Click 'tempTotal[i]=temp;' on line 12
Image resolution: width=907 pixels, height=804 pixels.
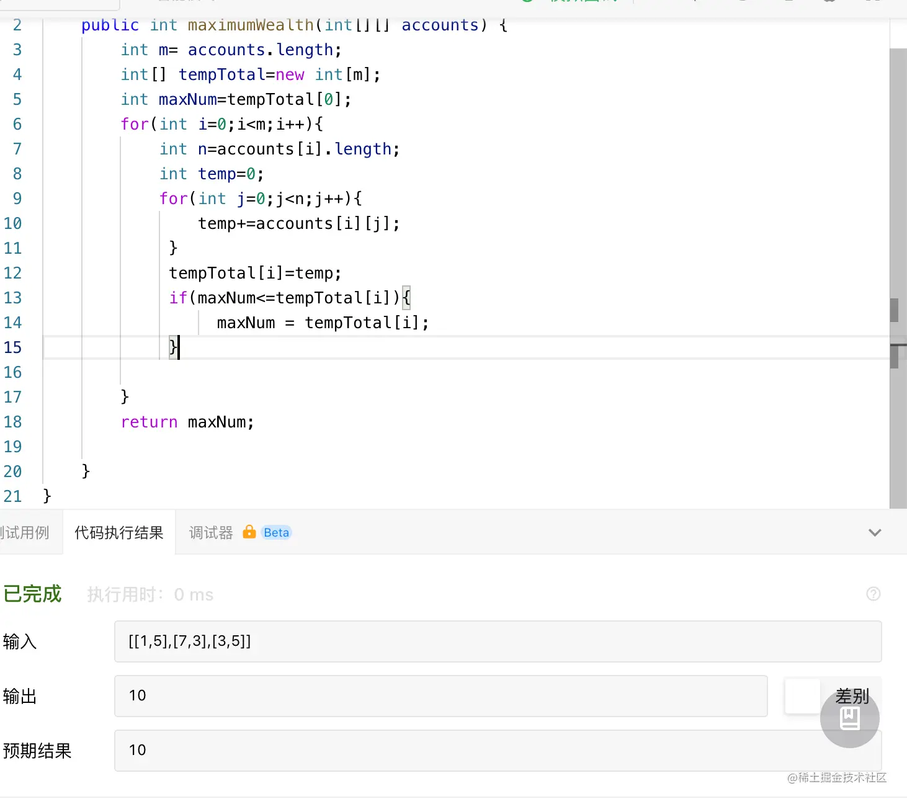(255, 273)
